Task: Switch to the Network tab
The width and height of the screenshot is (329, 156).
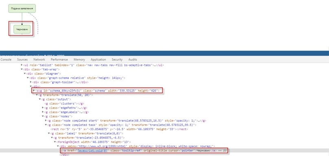Action: tap(39, 59)
